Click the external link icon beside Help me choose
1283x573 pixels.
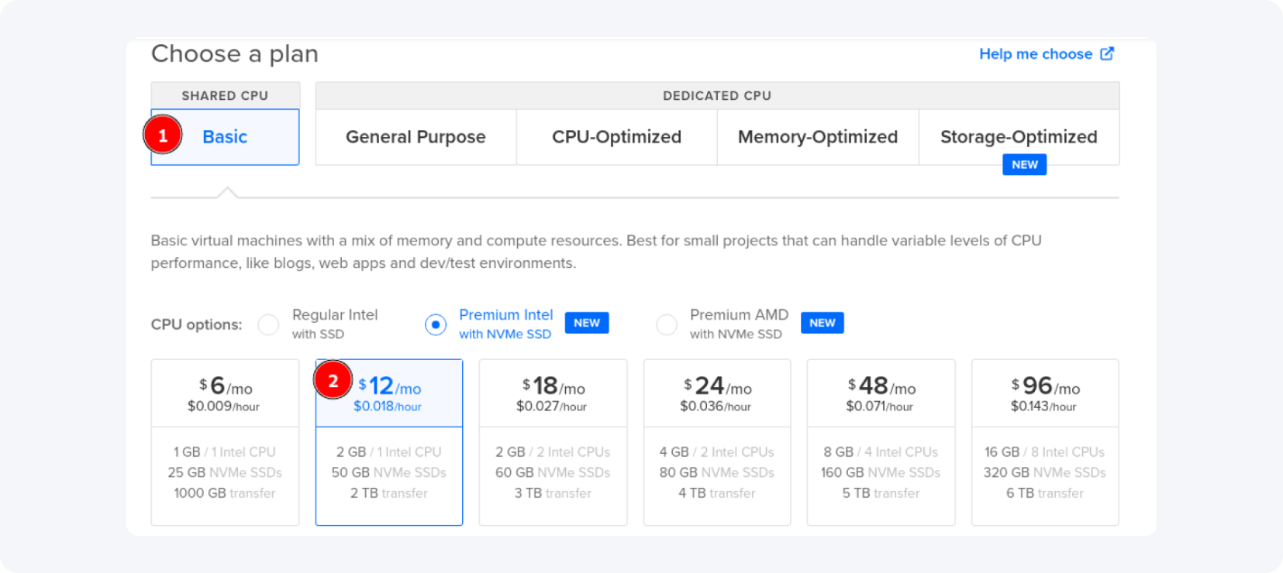(x=1107, y=53)
